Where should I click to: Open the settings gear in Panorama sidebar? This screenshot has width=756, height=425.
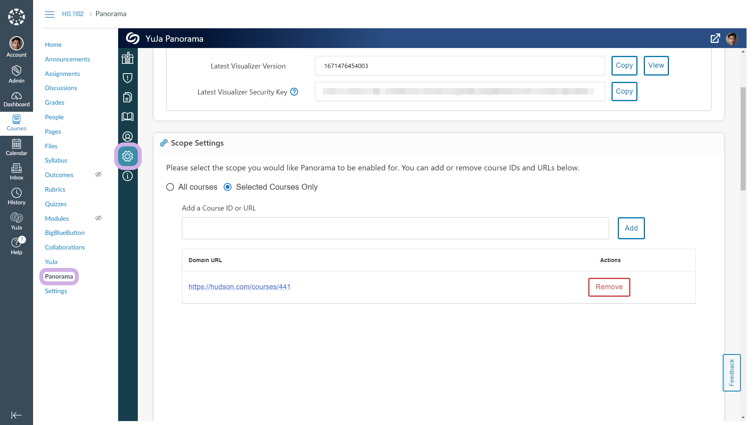[128, 156]
